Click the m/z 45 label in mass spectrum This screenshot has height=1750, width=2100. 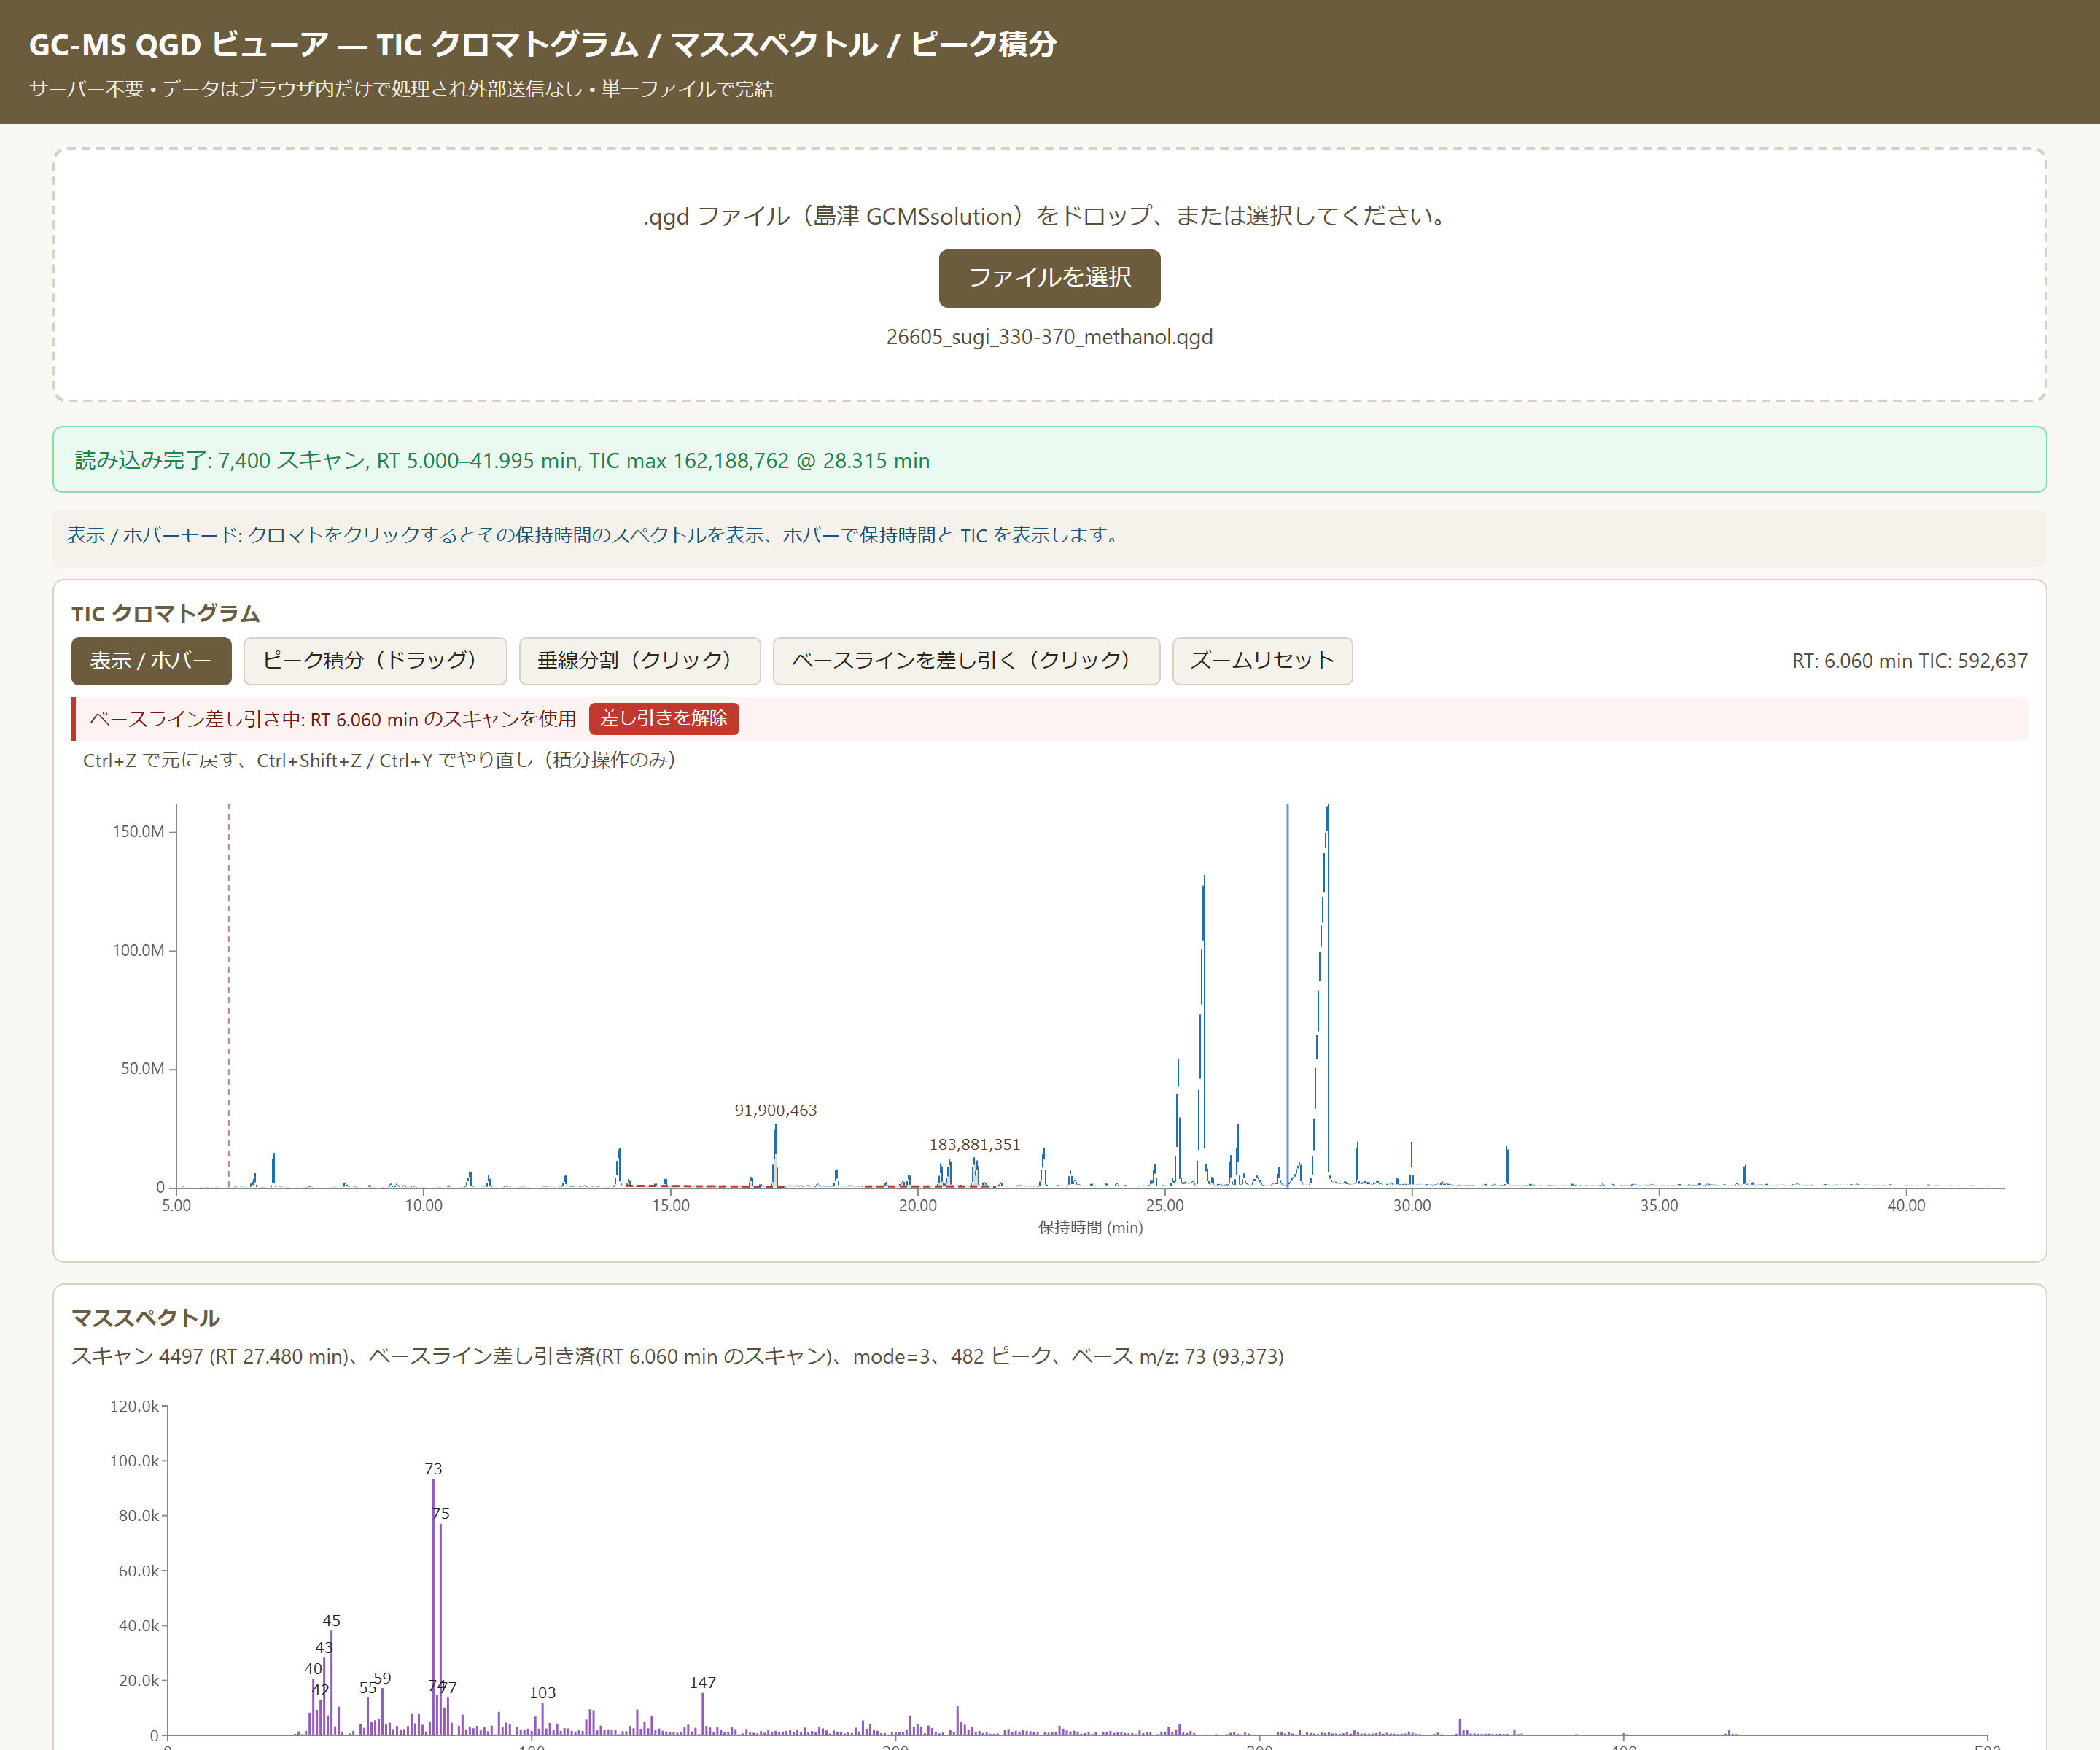331,1621
